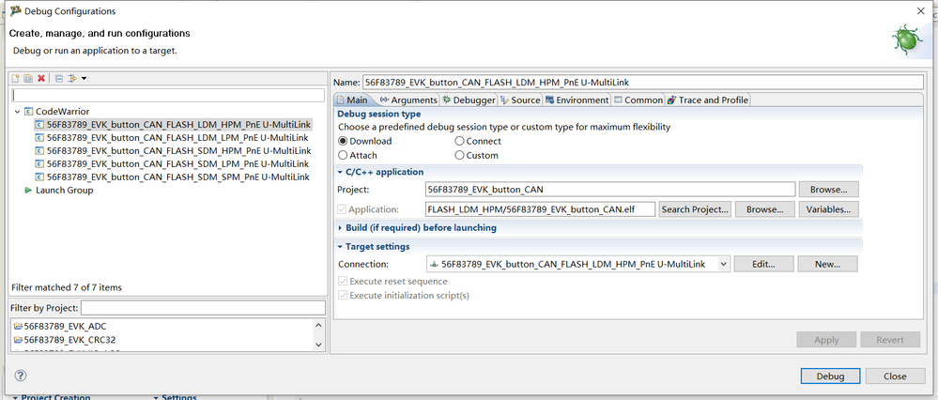Select the Connect radio button
The height and width of the screenshot is (400, 938).
[459, 141]
